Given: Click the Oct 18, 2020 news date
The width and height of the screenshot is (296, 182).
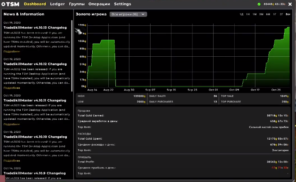Looking at the screenshot, I should [x=12, y=132].
